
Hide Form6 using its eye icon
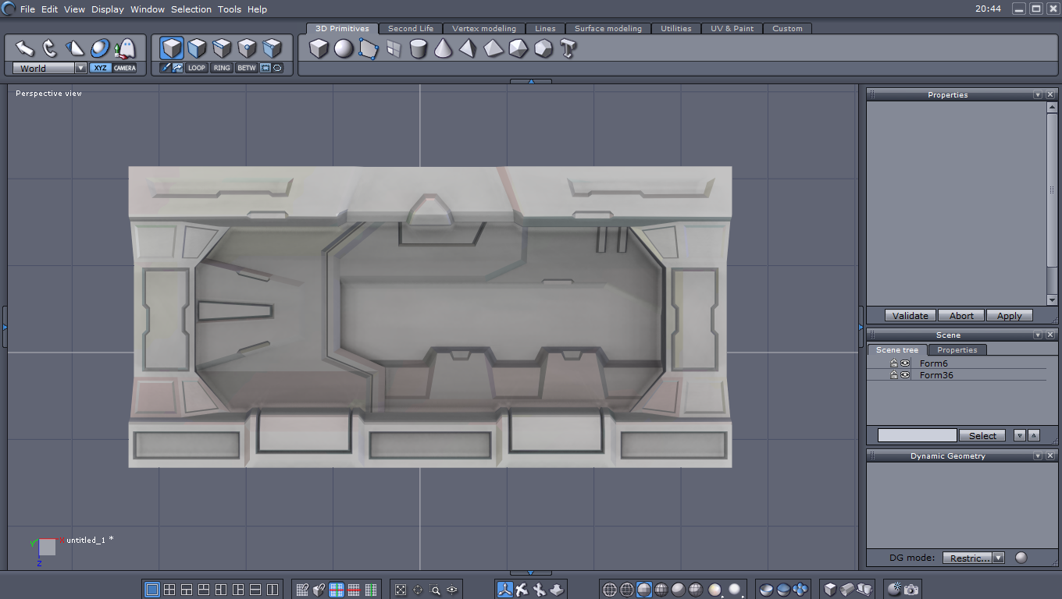coord(905,363)
